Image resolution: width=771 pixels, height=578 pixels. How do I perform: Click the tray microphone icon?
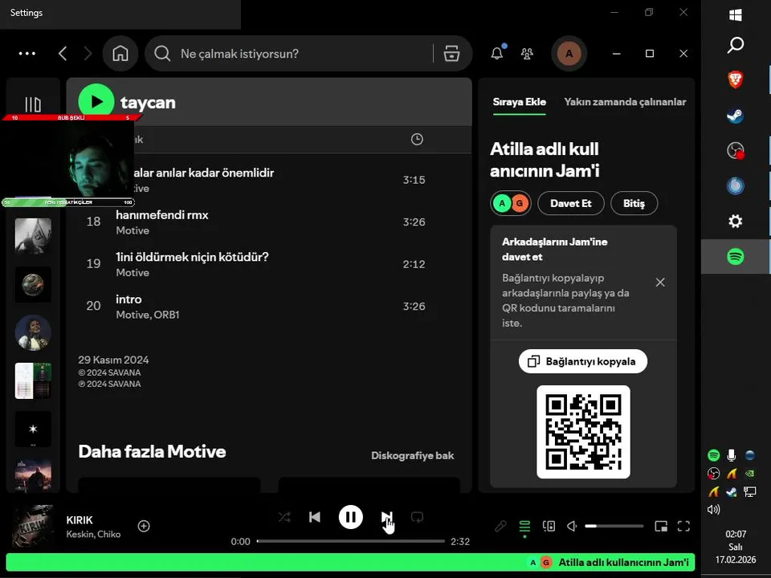(732, 455)
